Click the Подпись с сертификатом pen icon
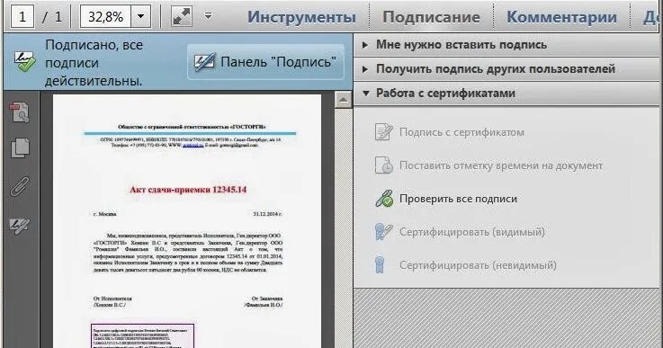The height and width of the screenshot is (348, 663). 383,132
